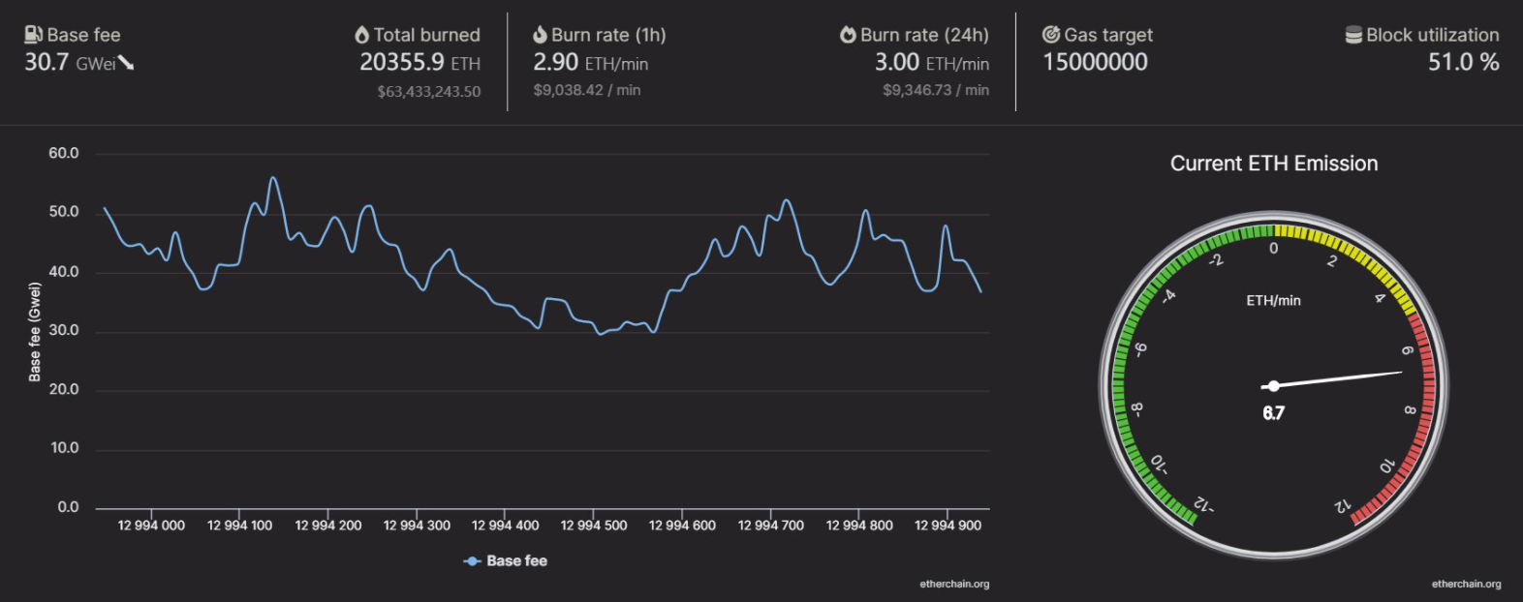1523x602 pixels.
Task: Click the 51.0 % block utilization value
Action: pyautogui.click(x=1463, y=63)
